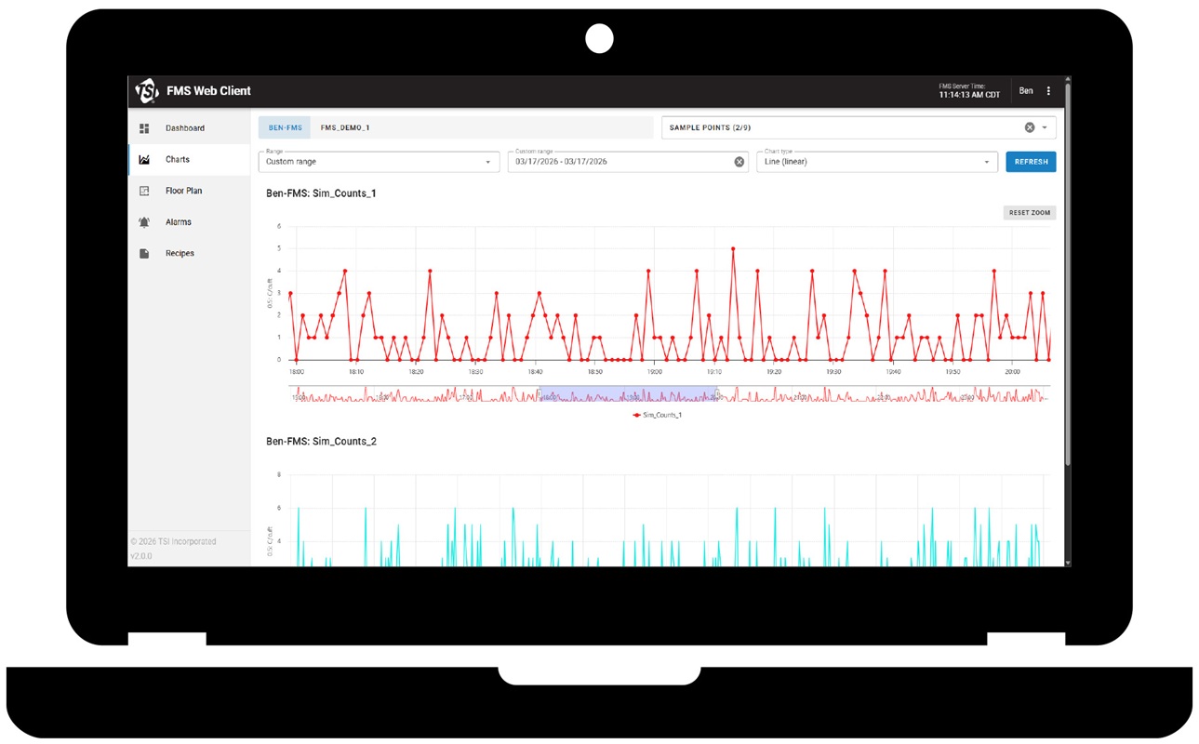Click the Recipes document icon
This screenshot has width=1199, height=744.
144,253
